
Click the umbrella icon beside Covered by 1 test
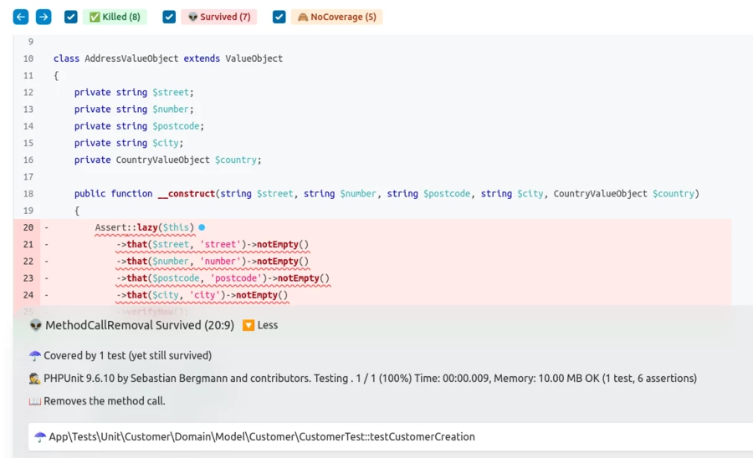pyautogui.click(x=35, y=355)
